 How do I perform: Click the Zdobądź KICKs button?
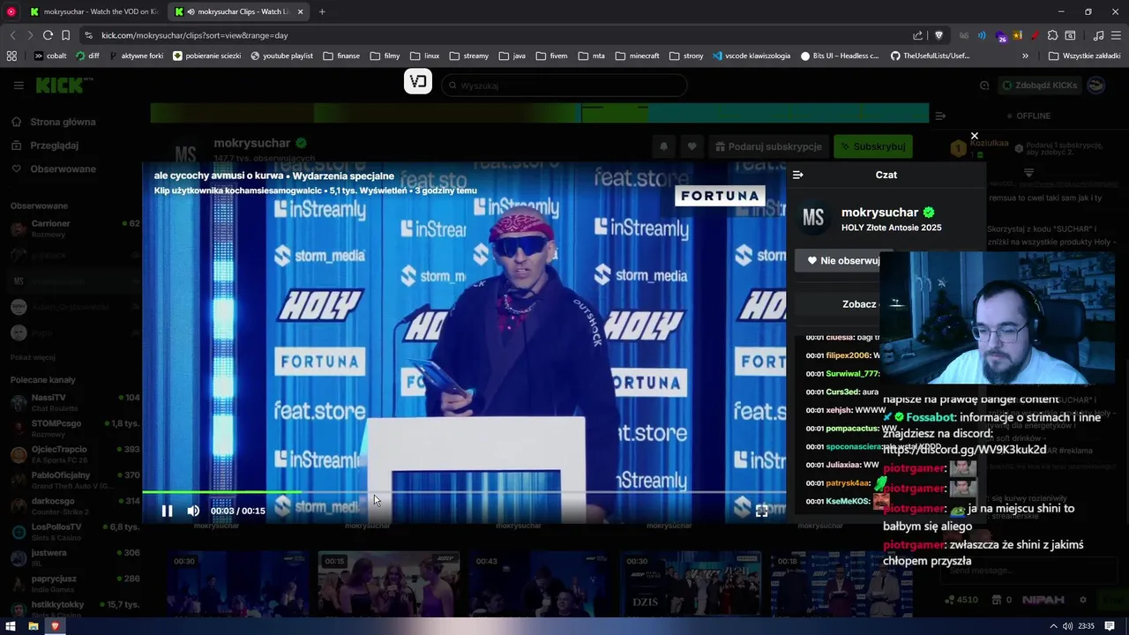(1040, 86)
